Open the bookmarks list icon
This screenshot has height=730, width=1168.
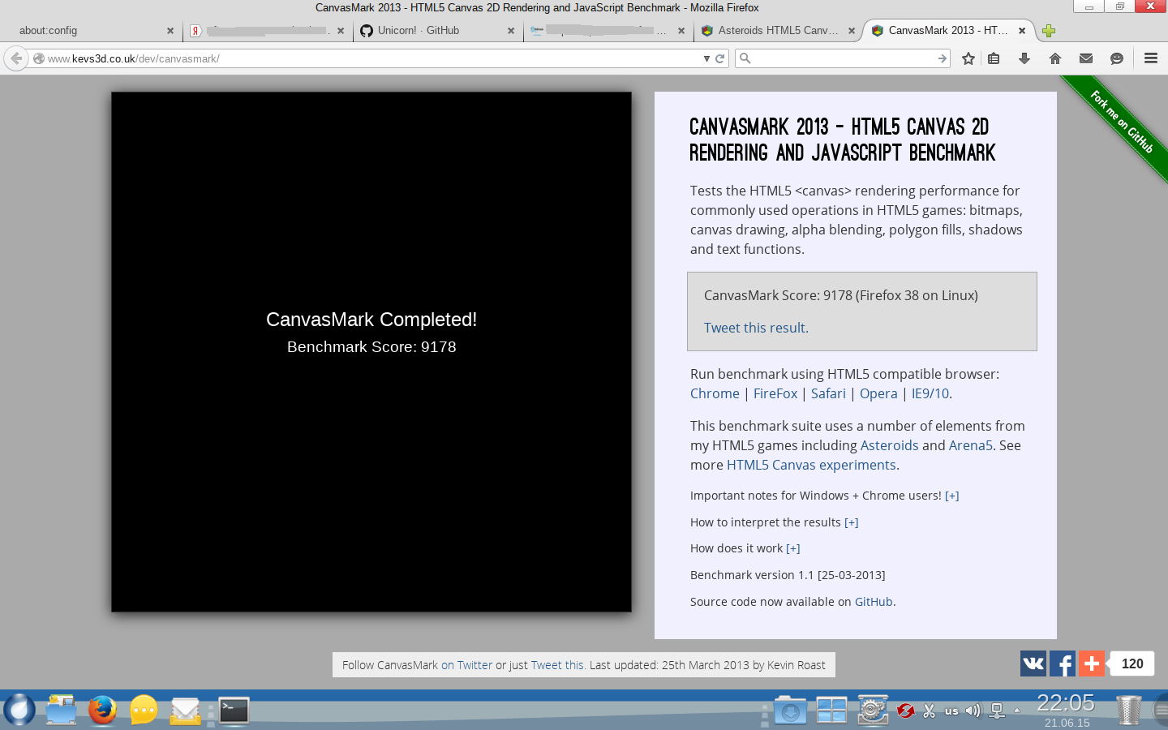click(994, 58)
